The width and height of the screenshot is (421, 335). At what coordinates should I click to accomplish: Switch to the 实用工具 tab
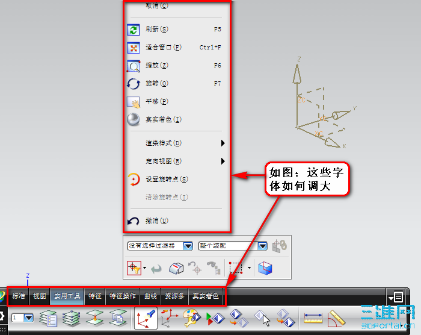click(x=67, y=296)
